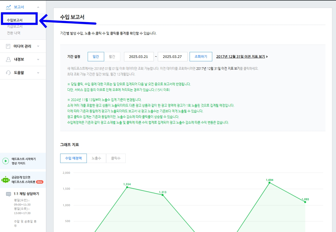Open 애드포스트 스마트봇 link
This screenshot has width=336, height=232.
23,180
